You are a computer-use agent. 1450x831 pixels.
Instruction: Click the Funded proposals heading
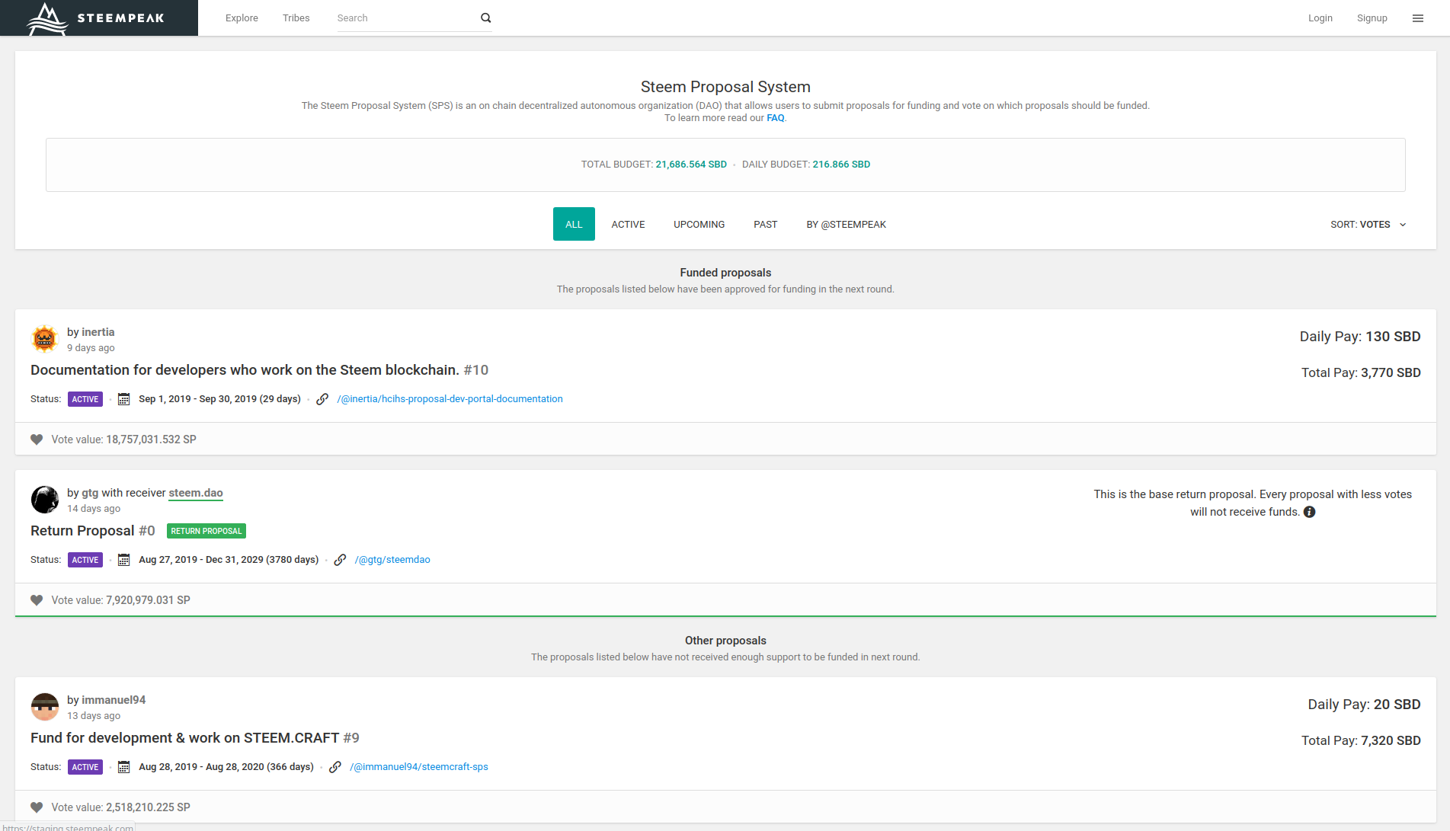coord(725,273)
